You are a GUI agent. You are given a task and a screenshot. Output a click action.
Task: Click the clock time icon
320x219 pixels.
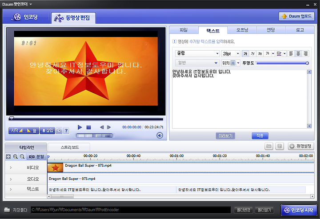59,131
